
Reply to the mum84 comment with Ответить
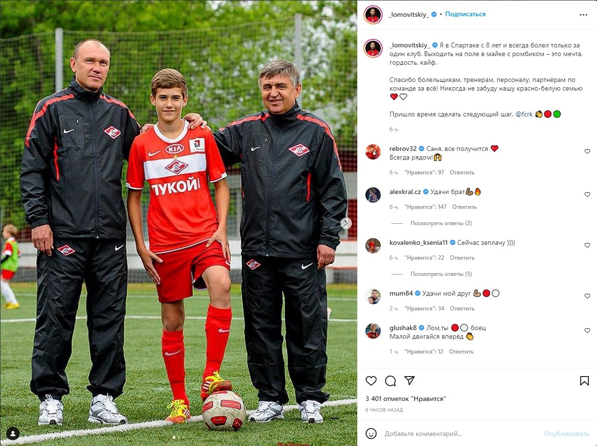point(462,309)
